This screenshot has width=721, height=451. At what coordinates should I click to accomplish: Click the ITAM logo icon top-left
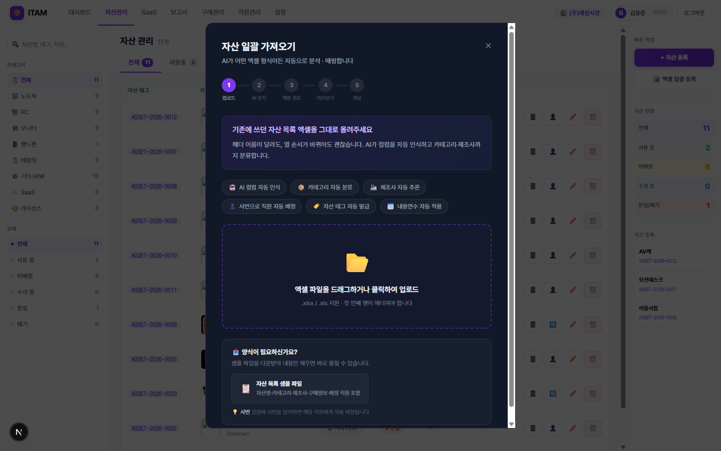pos(18,12)
